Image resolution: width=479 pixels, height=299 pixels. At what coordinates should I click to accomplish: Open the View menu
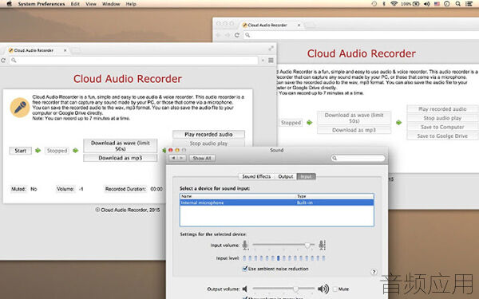pos(91,4)
